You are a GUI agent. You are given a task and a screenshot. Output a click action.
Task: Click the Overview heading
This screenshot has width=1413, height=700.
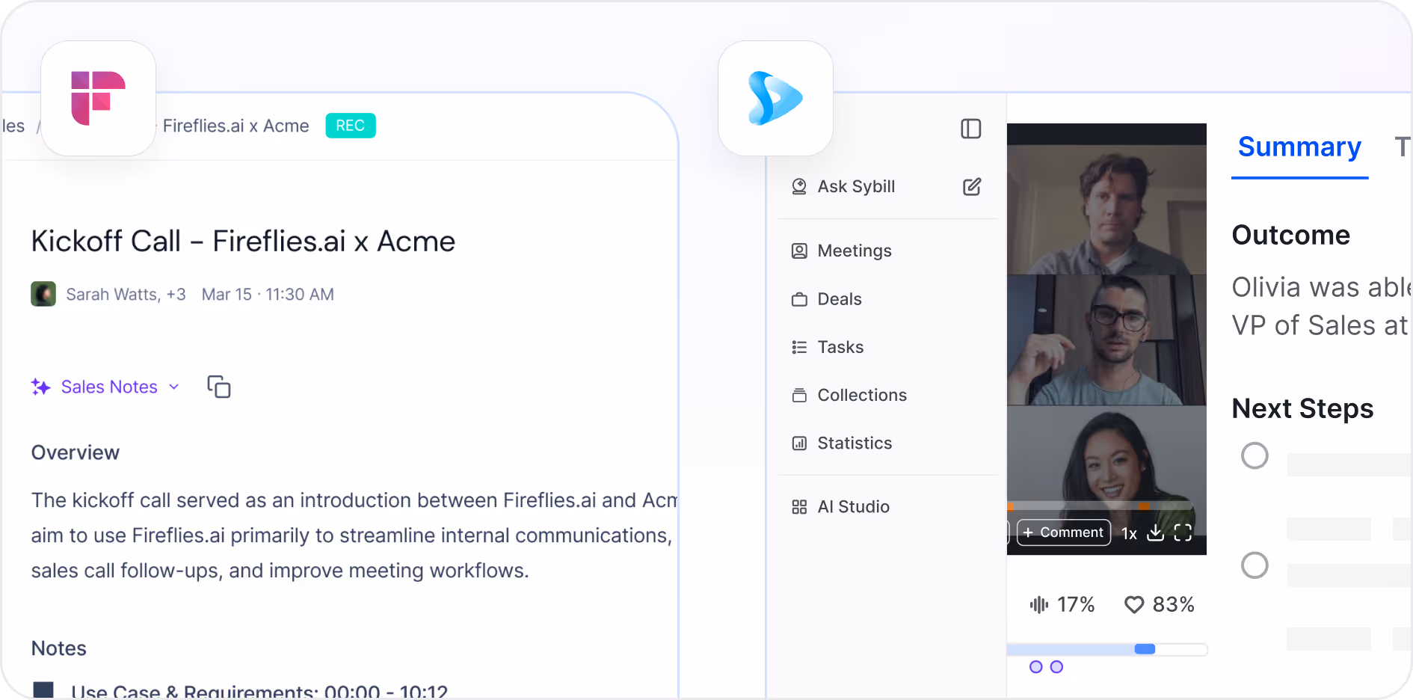76,452
